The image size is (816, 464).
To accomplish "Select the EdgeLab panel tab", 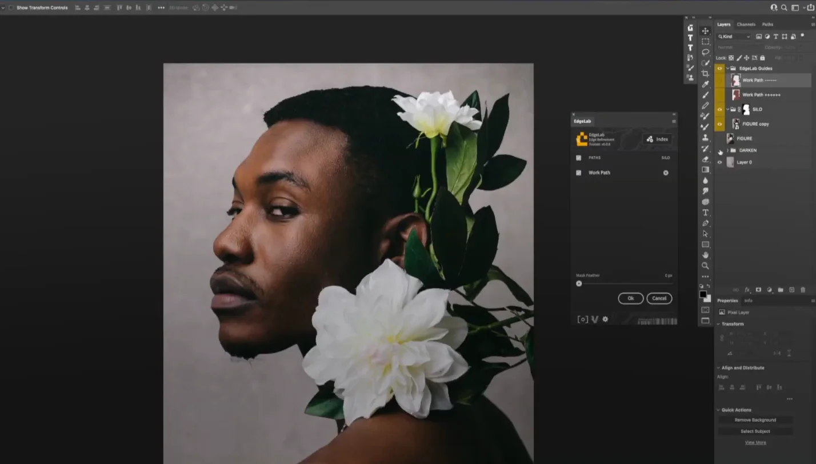I will (x=582, y=121).
